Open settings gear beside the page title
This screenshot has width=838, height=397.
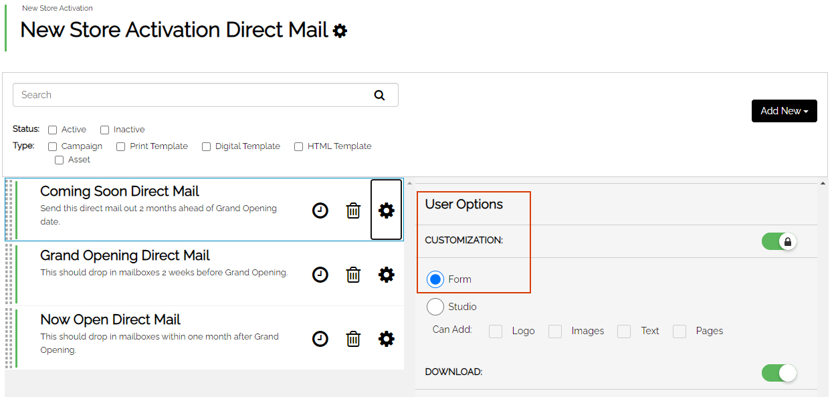[340, 31]
